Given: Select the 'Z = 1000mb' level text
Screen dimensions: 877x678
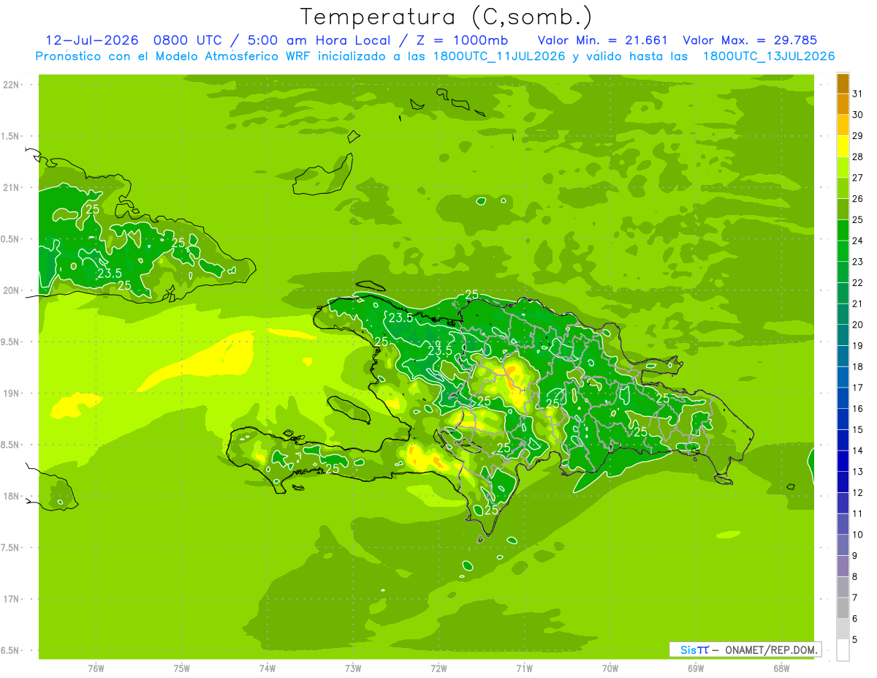Looking at the screenshot, I should coord(462,40).
